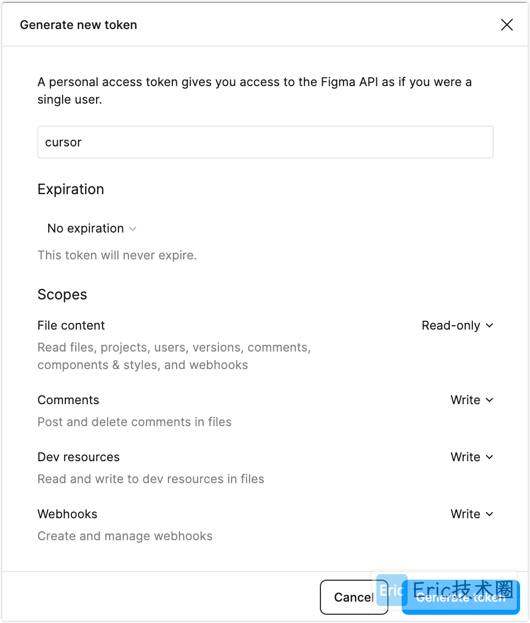
Task: Click the chevron beside No expiration
Action: tap(132, 229)
